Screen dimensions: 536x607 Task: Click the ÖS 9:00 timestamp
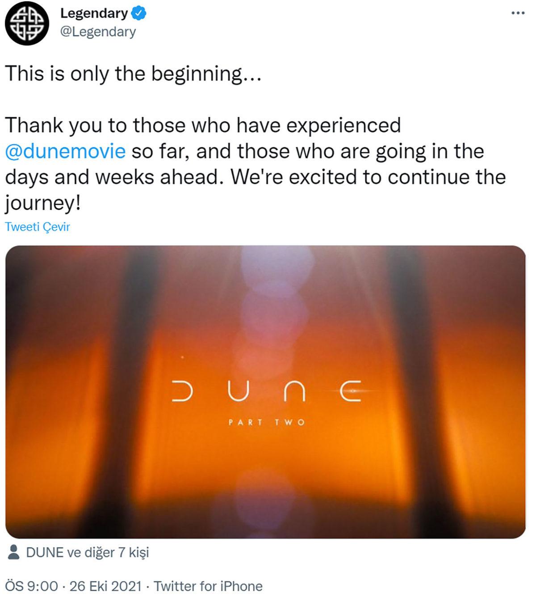click(x=31, y=586)
